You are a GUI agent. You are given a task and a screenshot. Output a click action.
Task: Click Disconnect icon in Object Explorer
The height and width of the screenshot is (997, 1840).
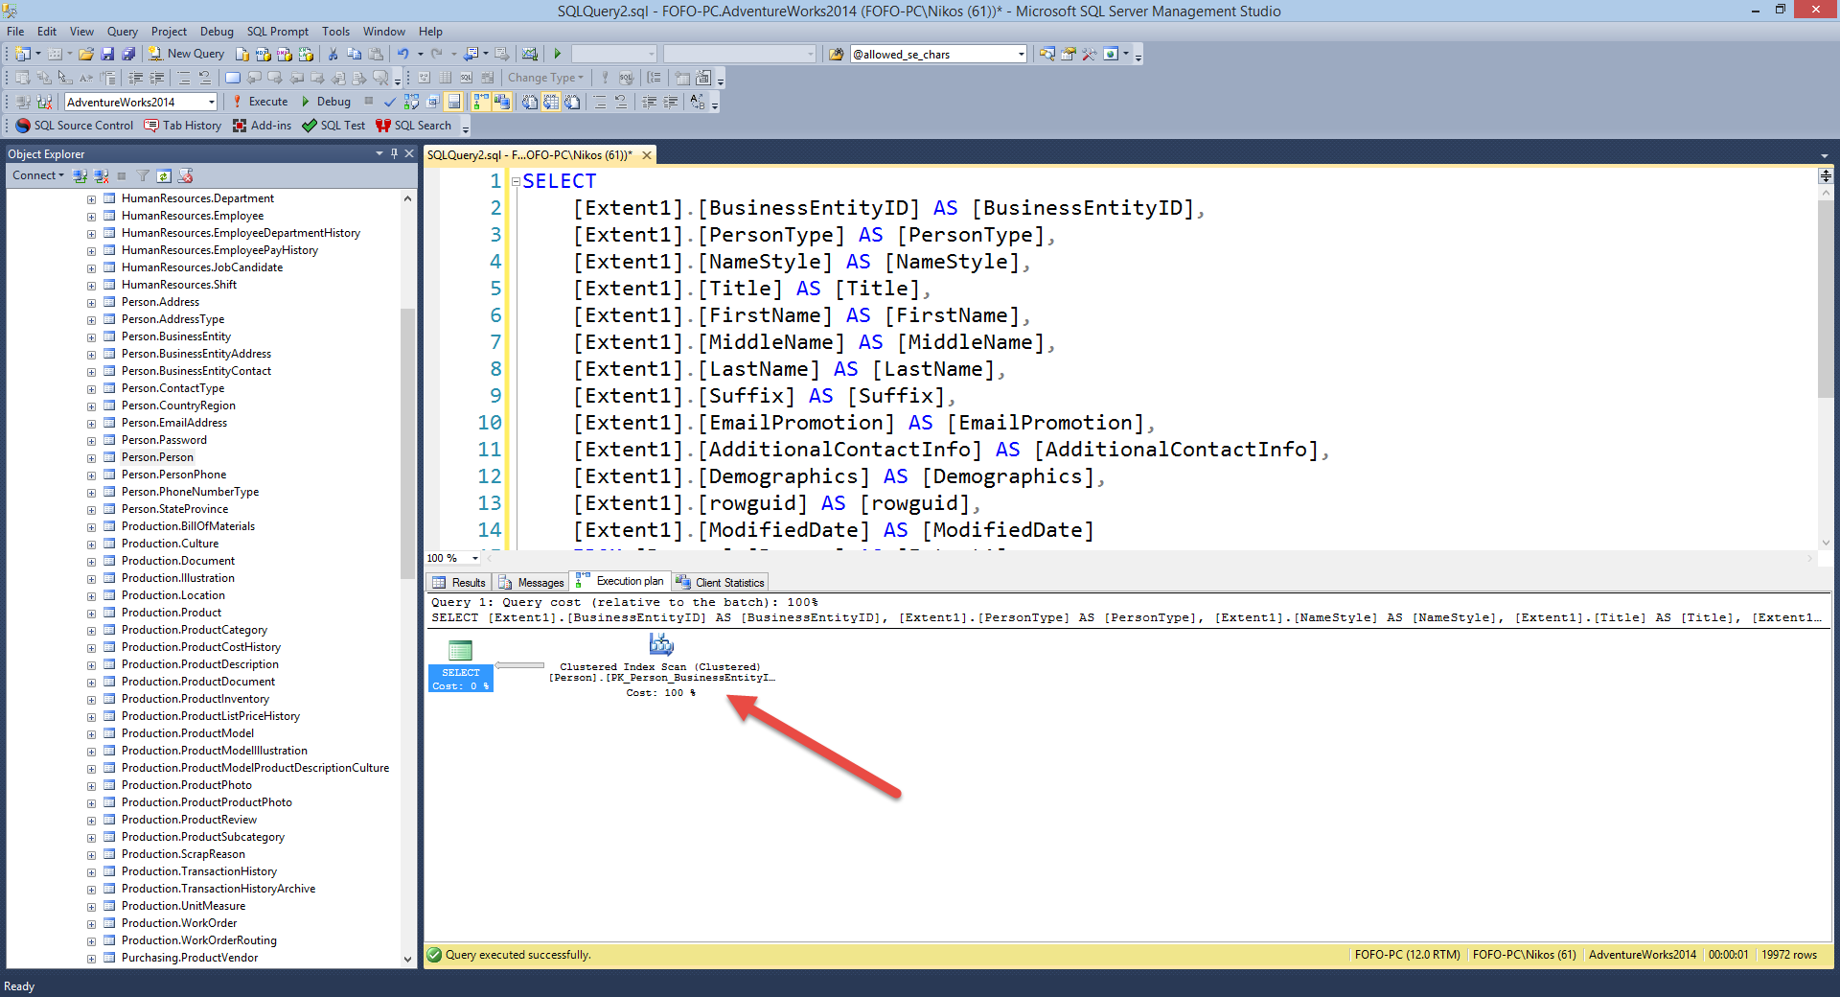click(101, 175)
